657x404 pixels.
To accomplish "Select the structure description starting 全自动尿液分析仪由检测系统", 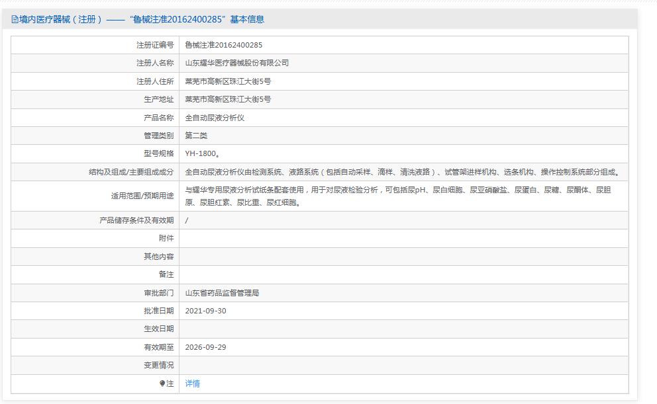I will click(403, 172).
